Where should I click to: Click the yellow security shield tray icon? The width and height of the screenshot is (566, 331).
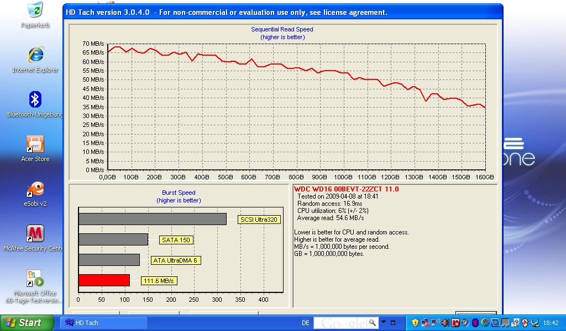click(415, 323)
